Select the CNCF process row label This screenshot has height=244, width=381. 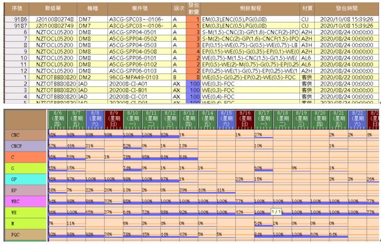(26, 146)
